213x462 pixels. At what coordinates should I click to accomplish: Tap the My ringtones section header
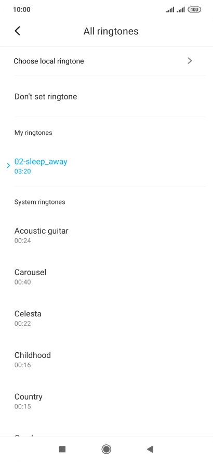(33, 133)
